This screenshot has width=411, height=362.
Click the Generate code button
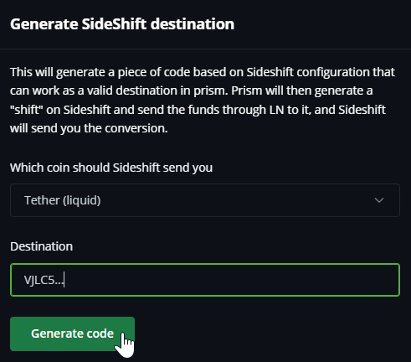click(x=72, y=334)
